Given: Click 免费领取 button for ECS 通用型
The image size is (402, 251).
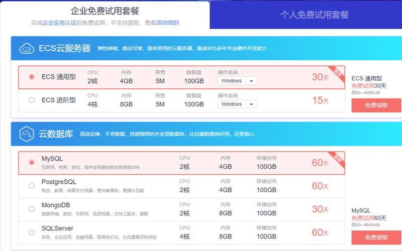Looking at the screenshot, I should click(376, 105).
